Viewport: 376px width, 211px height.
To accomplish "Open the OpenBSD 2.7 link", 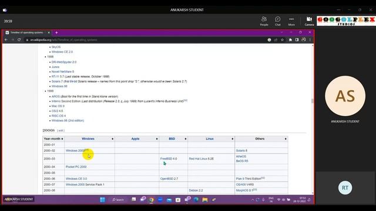I will coord(169,179).
